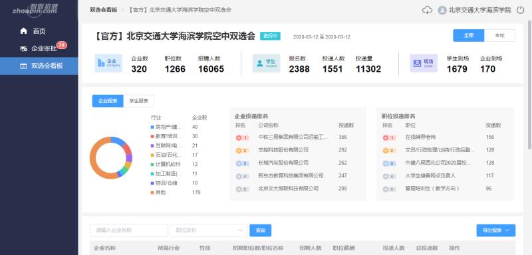Click the cloud download icon in header

click(x=427, y=10)
